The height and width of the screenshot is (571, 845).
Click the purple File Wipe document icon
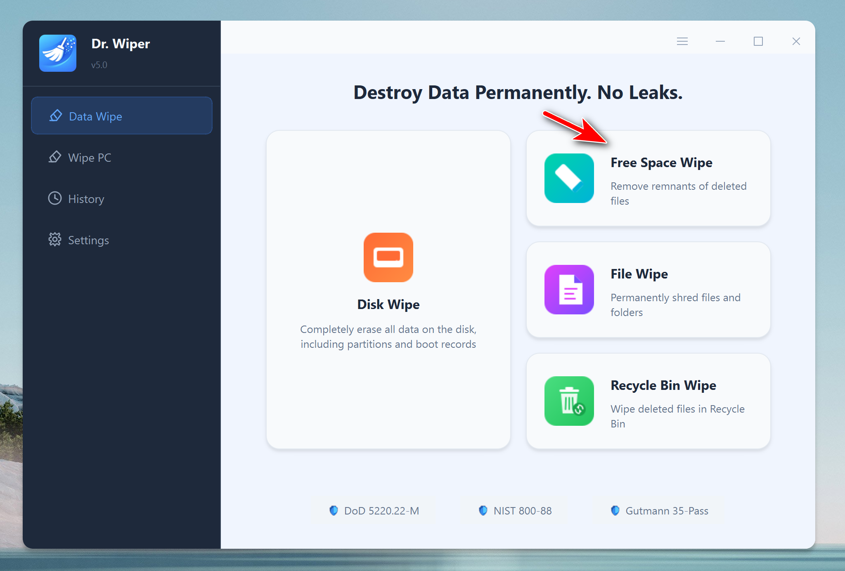[x=569, y=290]
